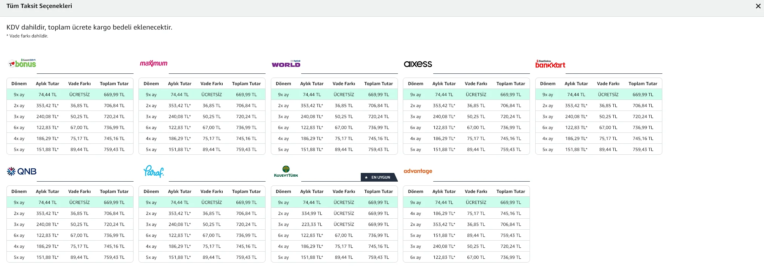Click the QNB bank logo
This screenshot has width=764, height=266.
point(22,171)
